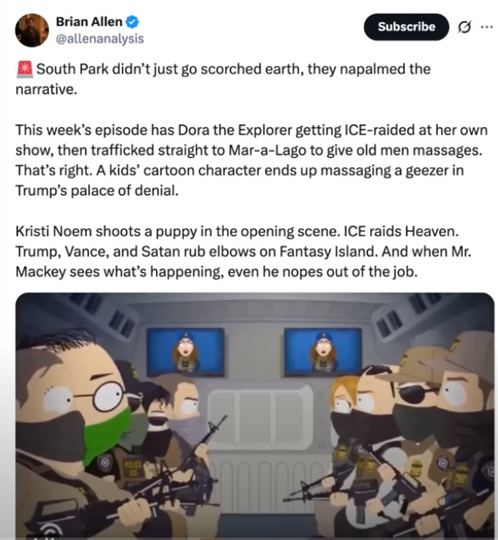This screenshot has height=540, width=498.
Task: Open Brian Allen's profile picture
Action: [x=31, y=30]
